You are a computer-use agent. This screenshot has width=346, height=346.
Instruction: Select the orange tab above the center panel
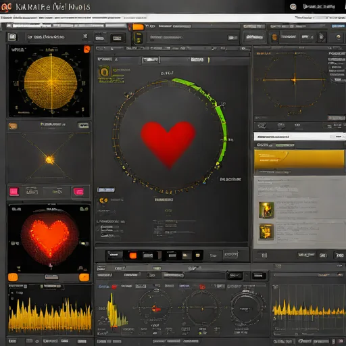138,27
